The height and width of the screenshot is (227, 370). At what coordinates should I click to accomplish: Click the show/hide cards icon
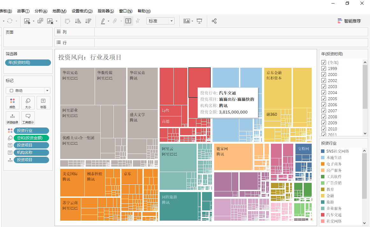[187, 21]
